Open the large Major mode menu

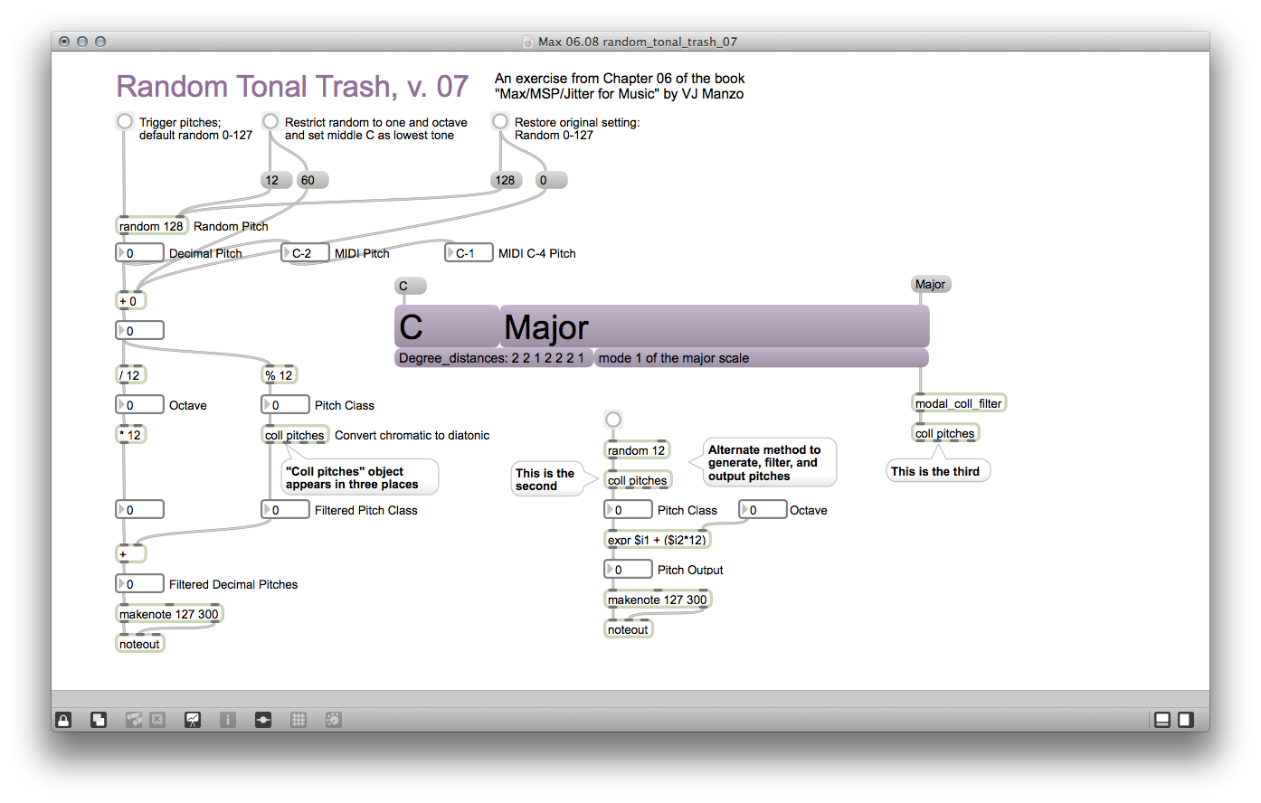click(x=715, y=326)
